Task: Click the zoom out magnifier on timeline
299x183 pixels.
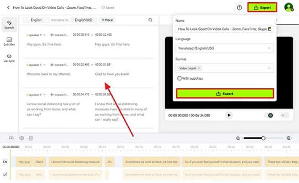Action: [238, 138]
